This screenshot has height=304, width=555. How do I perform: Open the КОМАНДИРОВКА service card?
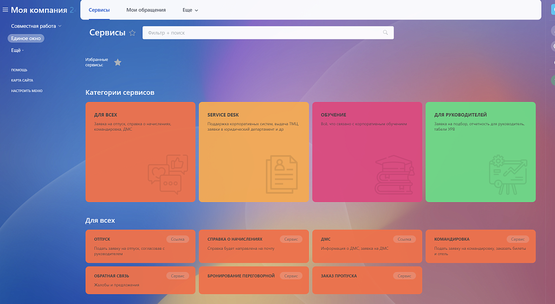coord(481,247)
